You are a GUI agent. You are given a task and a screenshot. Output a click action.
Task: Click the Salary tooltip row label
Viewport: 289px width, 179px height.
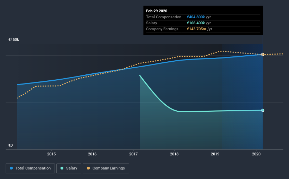pos(151,23)
